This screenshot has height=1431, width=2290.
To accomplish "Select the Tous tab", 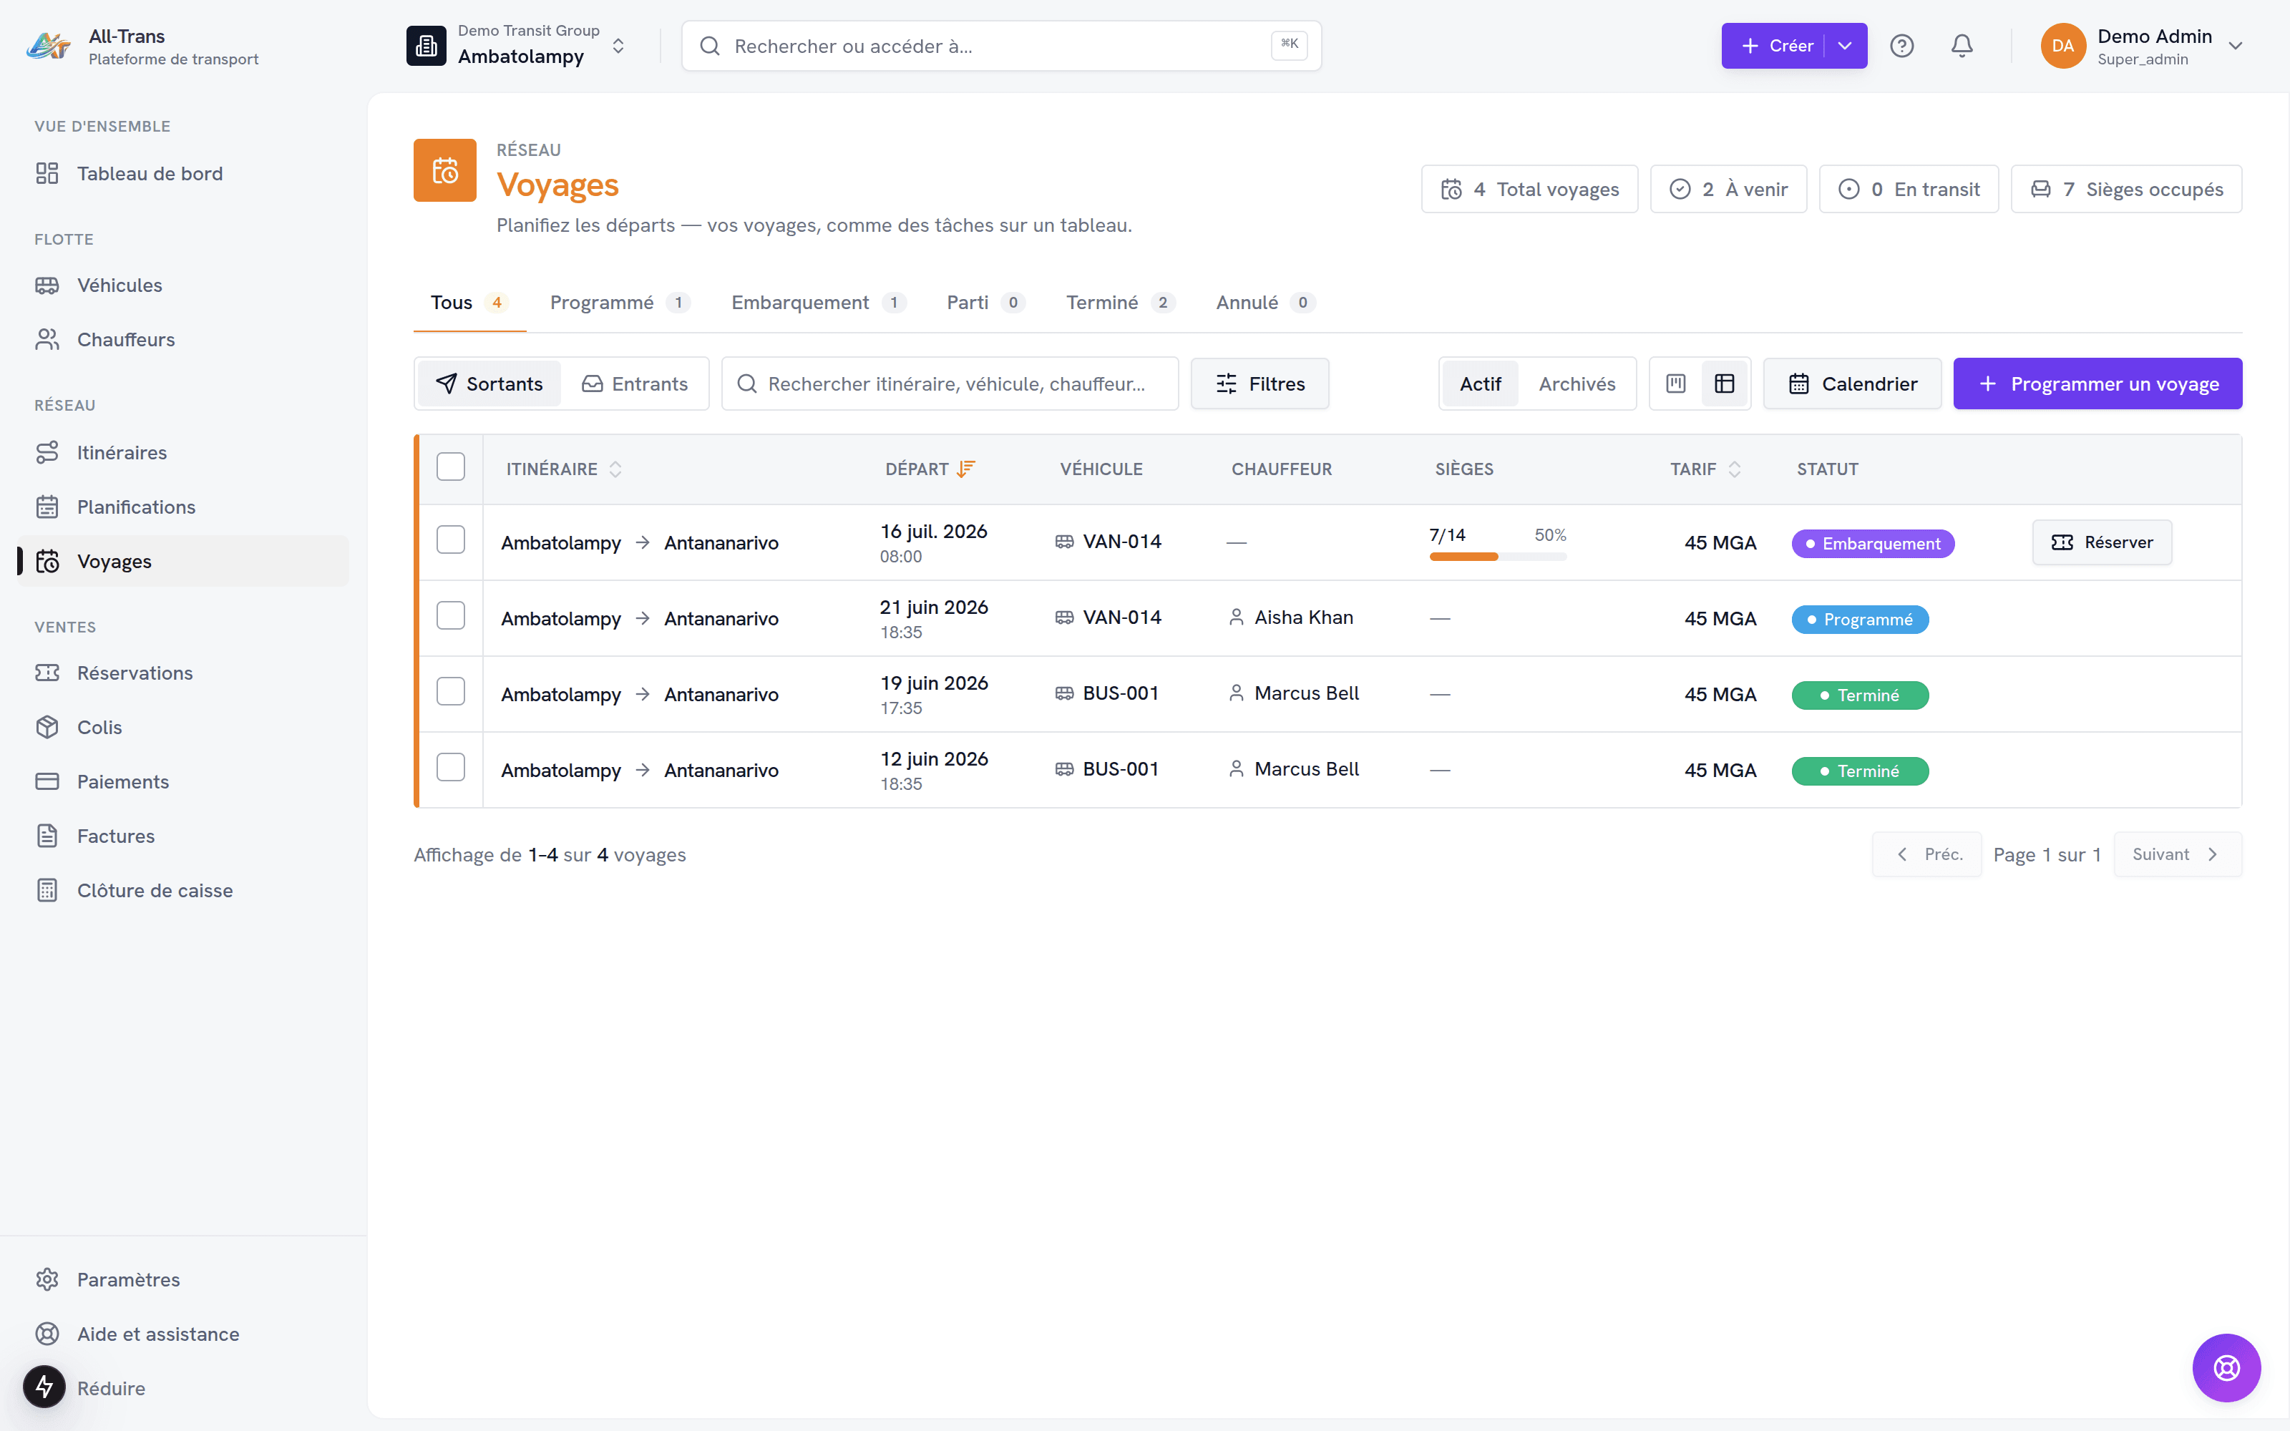I will pyautogui.click(x=469, y=303).
